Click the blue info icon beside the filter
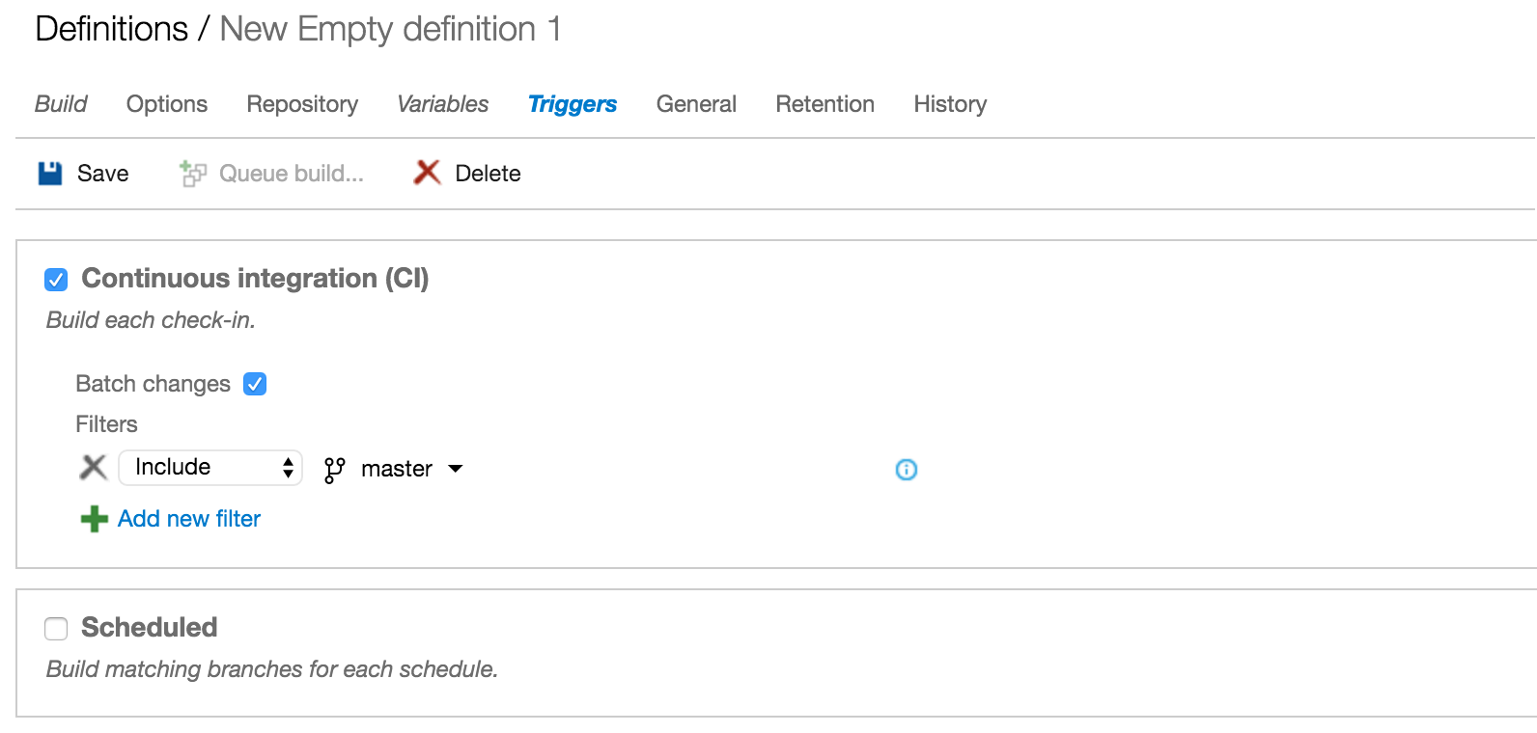Image resolution: width=1537 pixels, height=733 pixels. click(x=907, y=470)
